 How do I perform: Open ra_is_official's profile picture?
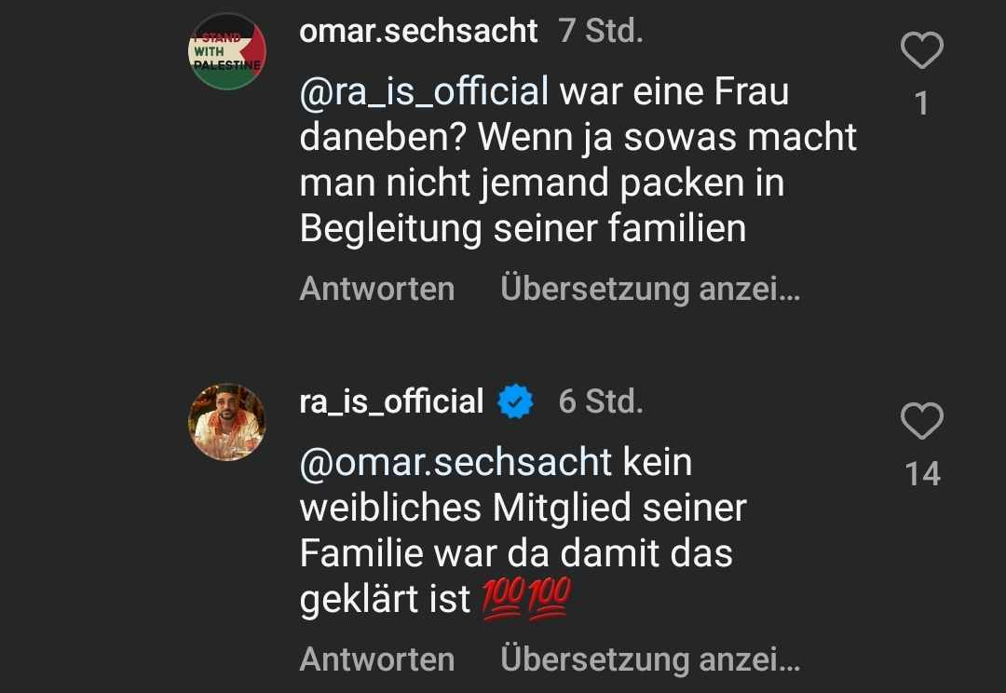pos(227,422)
